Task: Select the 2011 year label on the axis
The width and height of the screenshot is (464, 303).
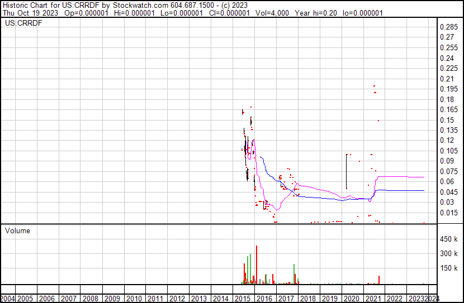Action: 155,299
